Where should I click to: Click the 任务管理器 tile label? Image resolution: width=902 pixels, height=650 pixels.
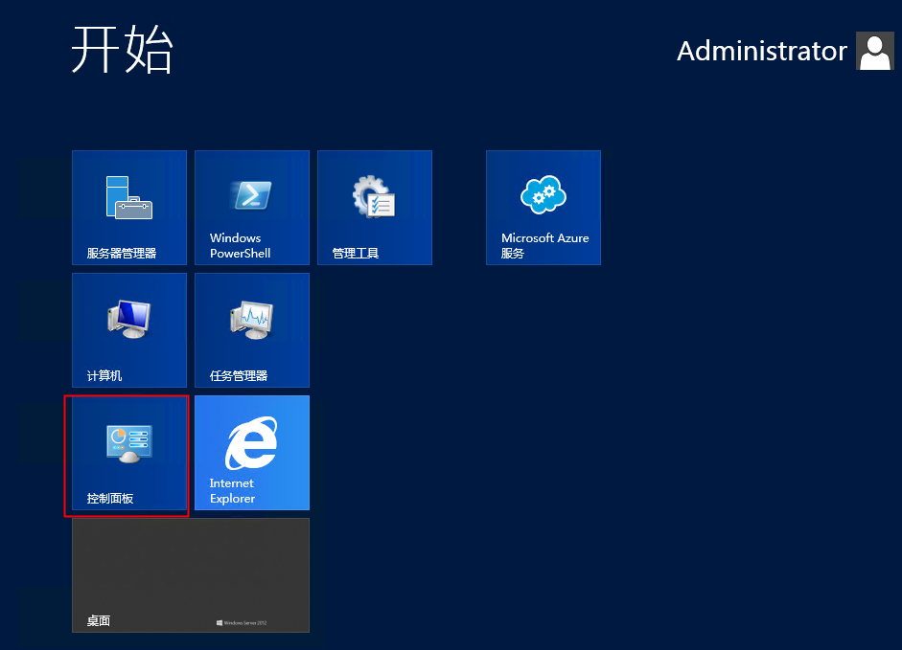click(x=239, y=376)
